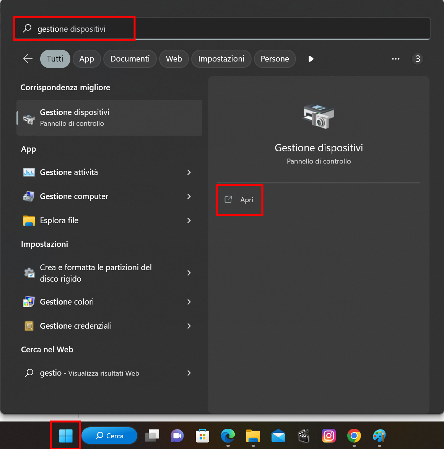
Task: Open the Mail app from the taskbar
Action: point(278,436)
